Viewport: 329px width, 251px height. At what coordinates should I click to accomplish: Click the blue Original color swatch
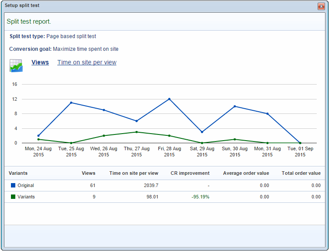coord(13,186)
